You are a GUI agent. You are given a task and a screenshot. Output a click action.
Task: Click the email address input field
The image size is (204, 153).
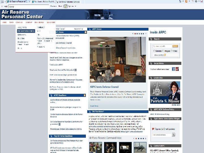pyautogui.click(x=161, y=135)
